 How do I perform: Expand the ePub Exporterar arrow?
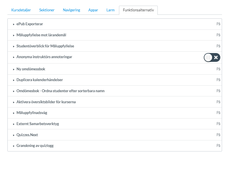pos(14,24)
